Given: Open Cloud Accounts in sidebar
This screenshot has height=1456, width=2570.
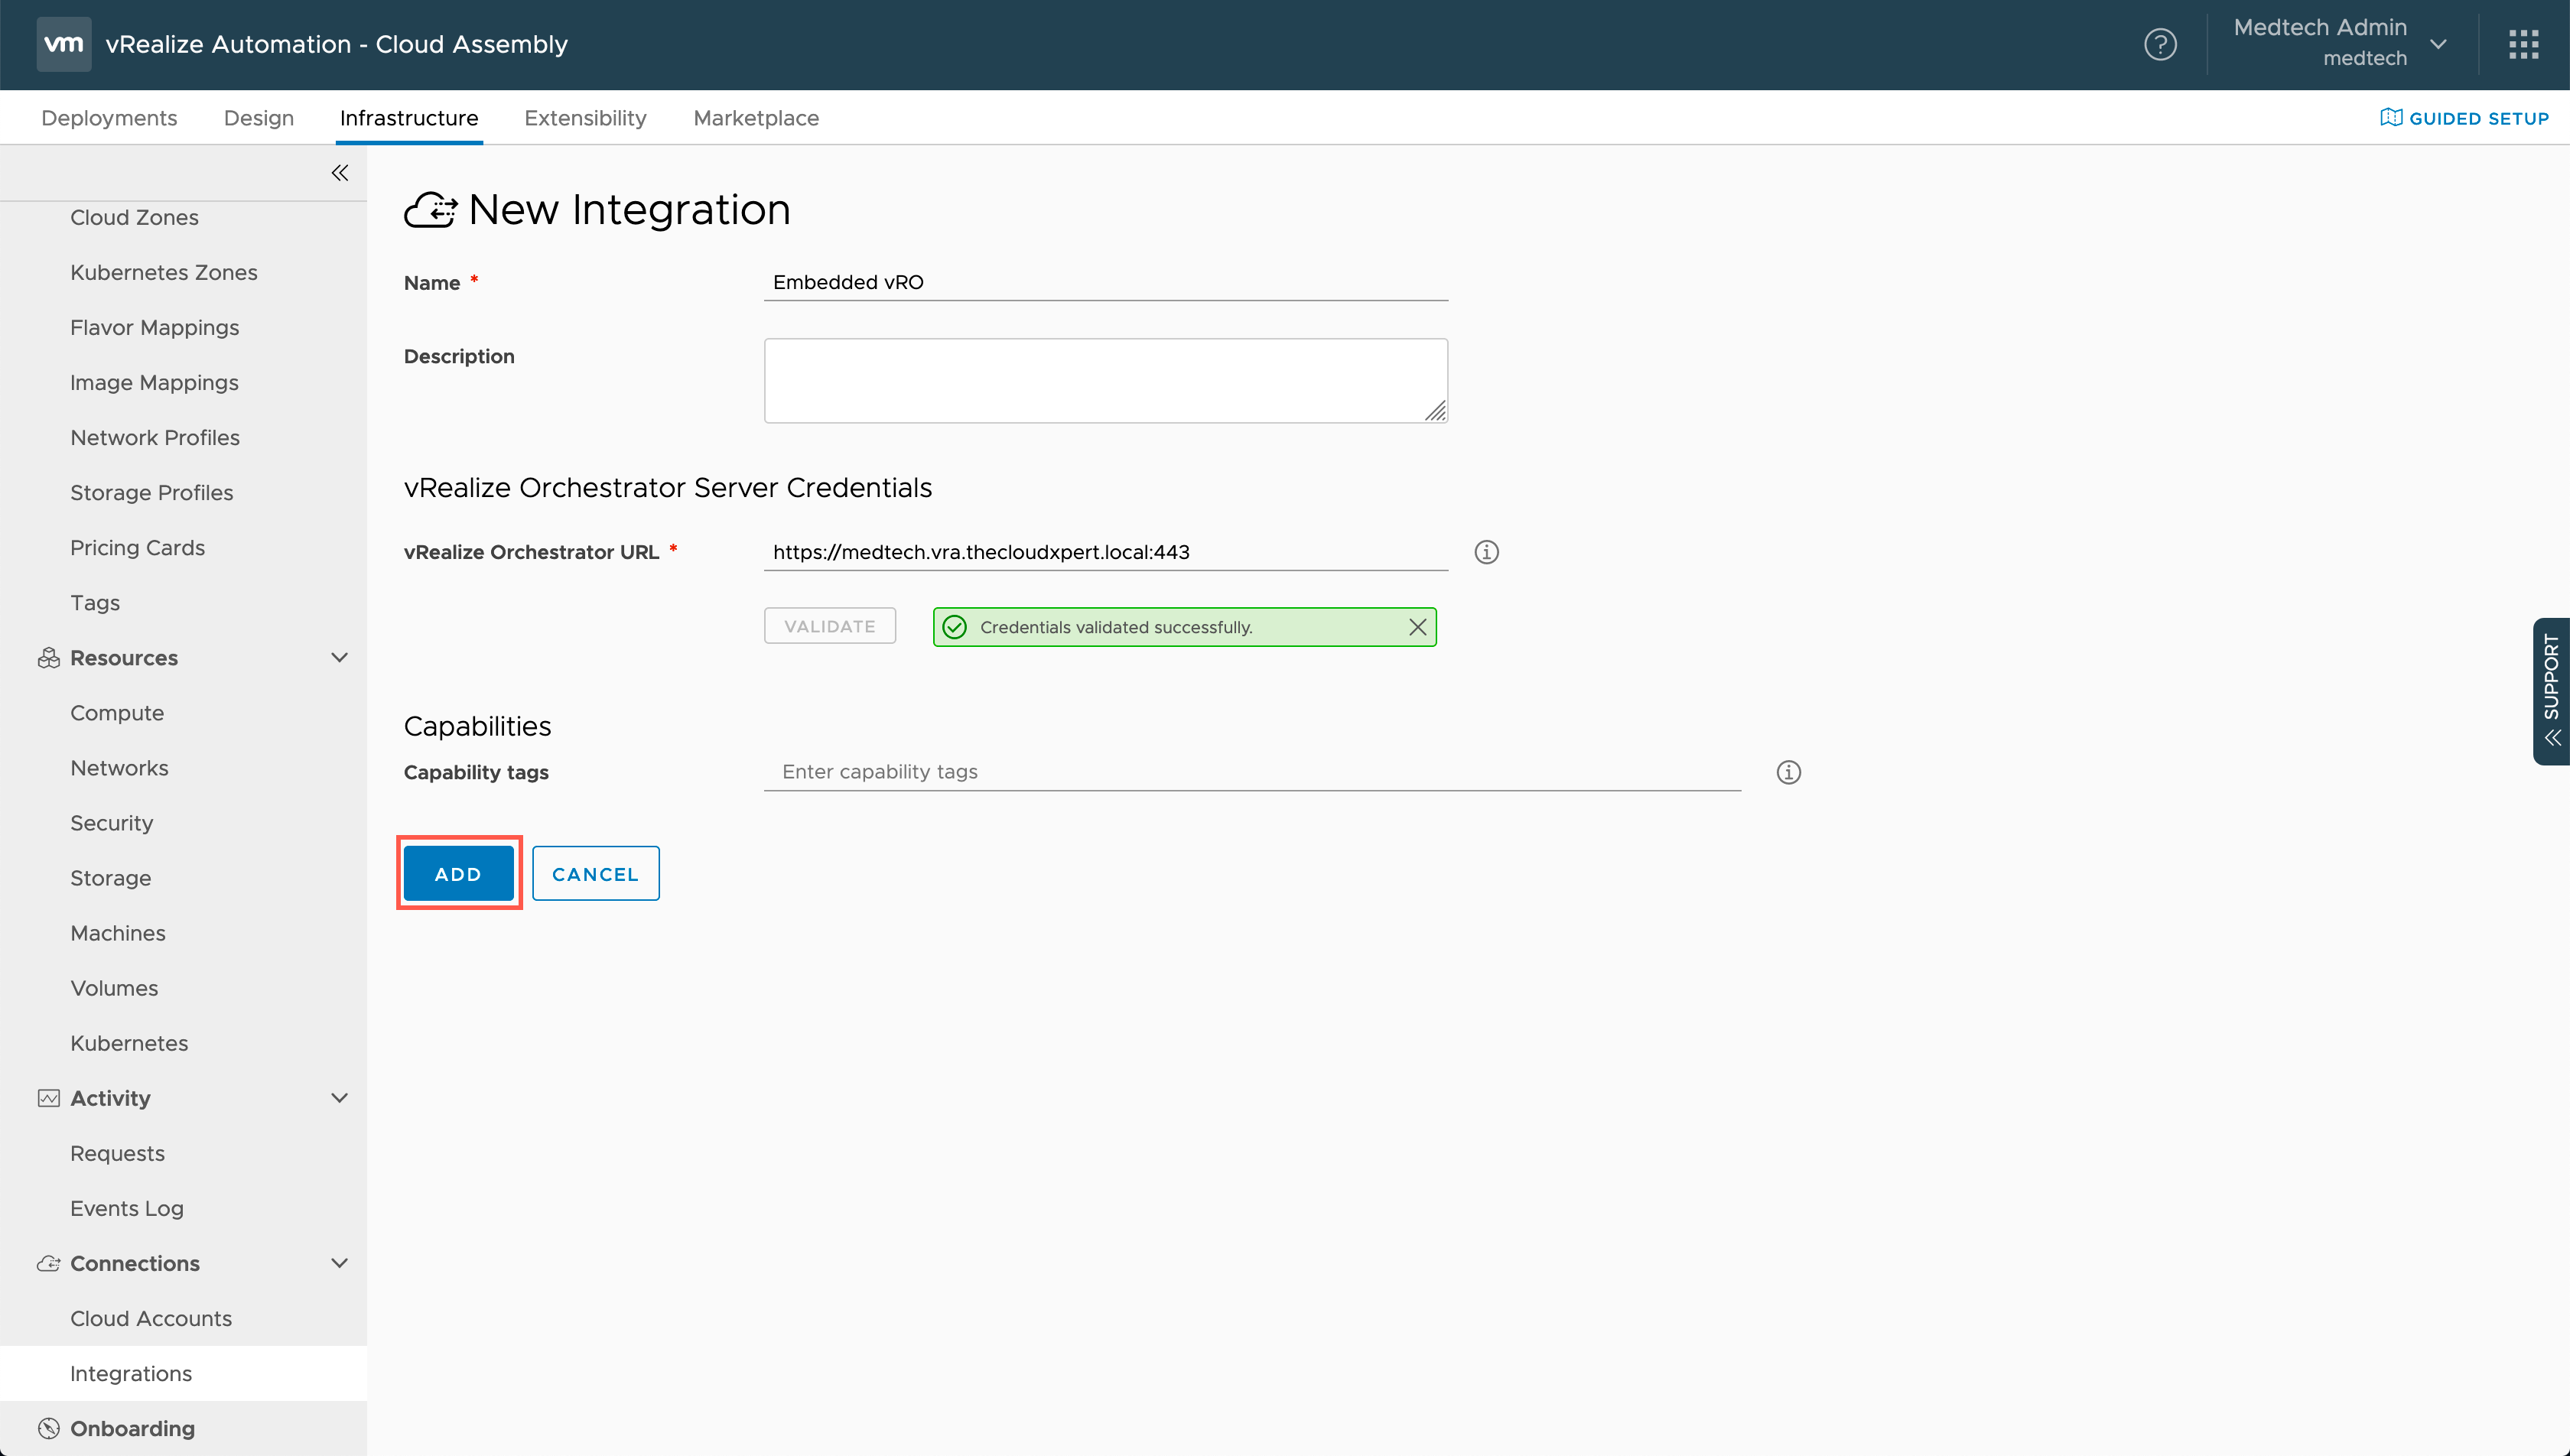Looking at the screenshot, I should (150, 1318).
